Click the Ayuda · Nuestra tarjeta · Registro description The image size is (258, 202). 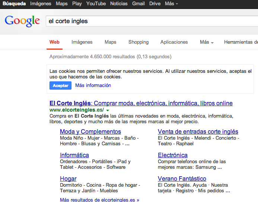pos(194,188)
